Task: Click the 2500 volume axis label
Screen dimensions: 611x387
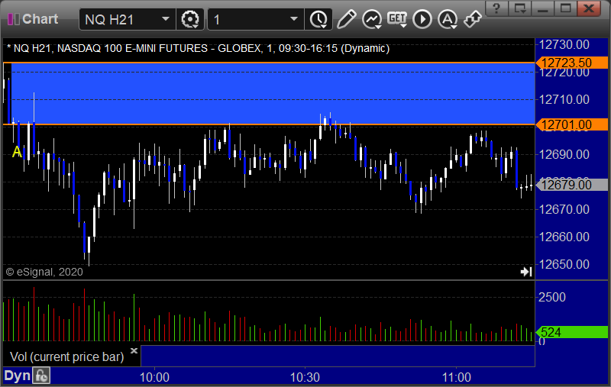Action: [x=551, y=297]
